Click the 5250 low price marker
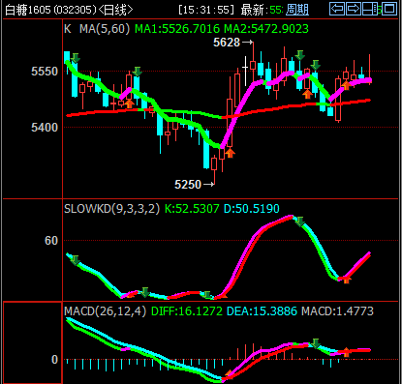 (188, 185)
